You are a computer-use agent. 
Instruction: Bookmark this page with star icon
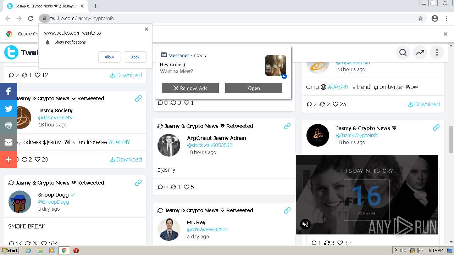pos(421,18)
